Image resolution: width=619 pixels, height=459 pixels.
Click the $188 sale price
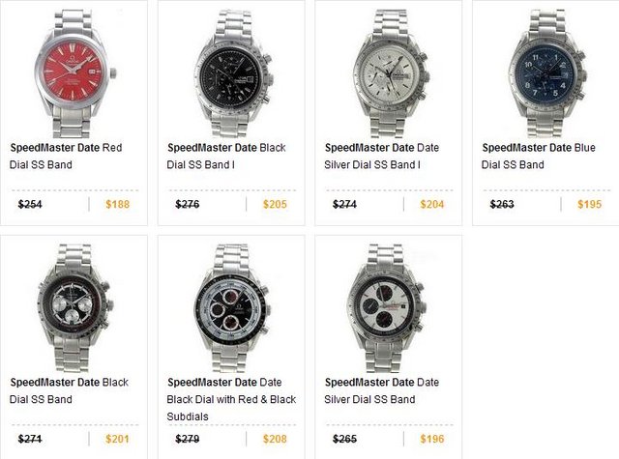118,204
